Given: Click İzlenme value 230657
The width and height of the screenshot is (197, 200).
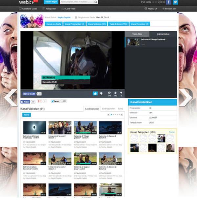Looking at the screenshot, I should pyautogui.click(x=154, y=118).
